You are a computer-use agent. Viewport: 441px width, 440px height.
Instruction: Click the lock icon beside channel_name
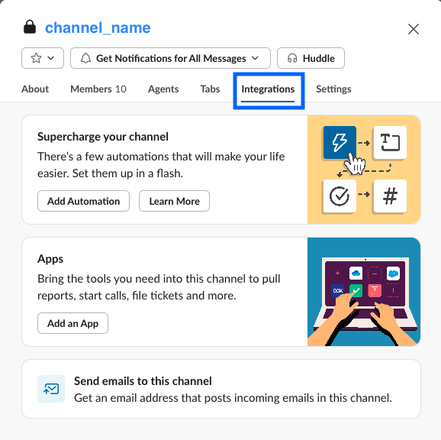(x=30, y=27)
